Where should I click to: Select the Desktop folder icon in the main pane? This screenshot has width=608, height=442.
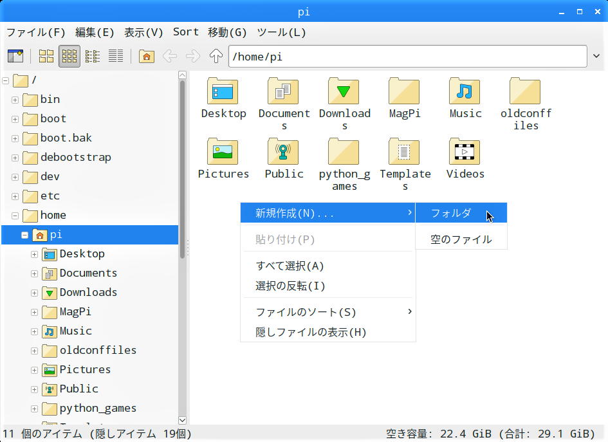pos(223,91)
